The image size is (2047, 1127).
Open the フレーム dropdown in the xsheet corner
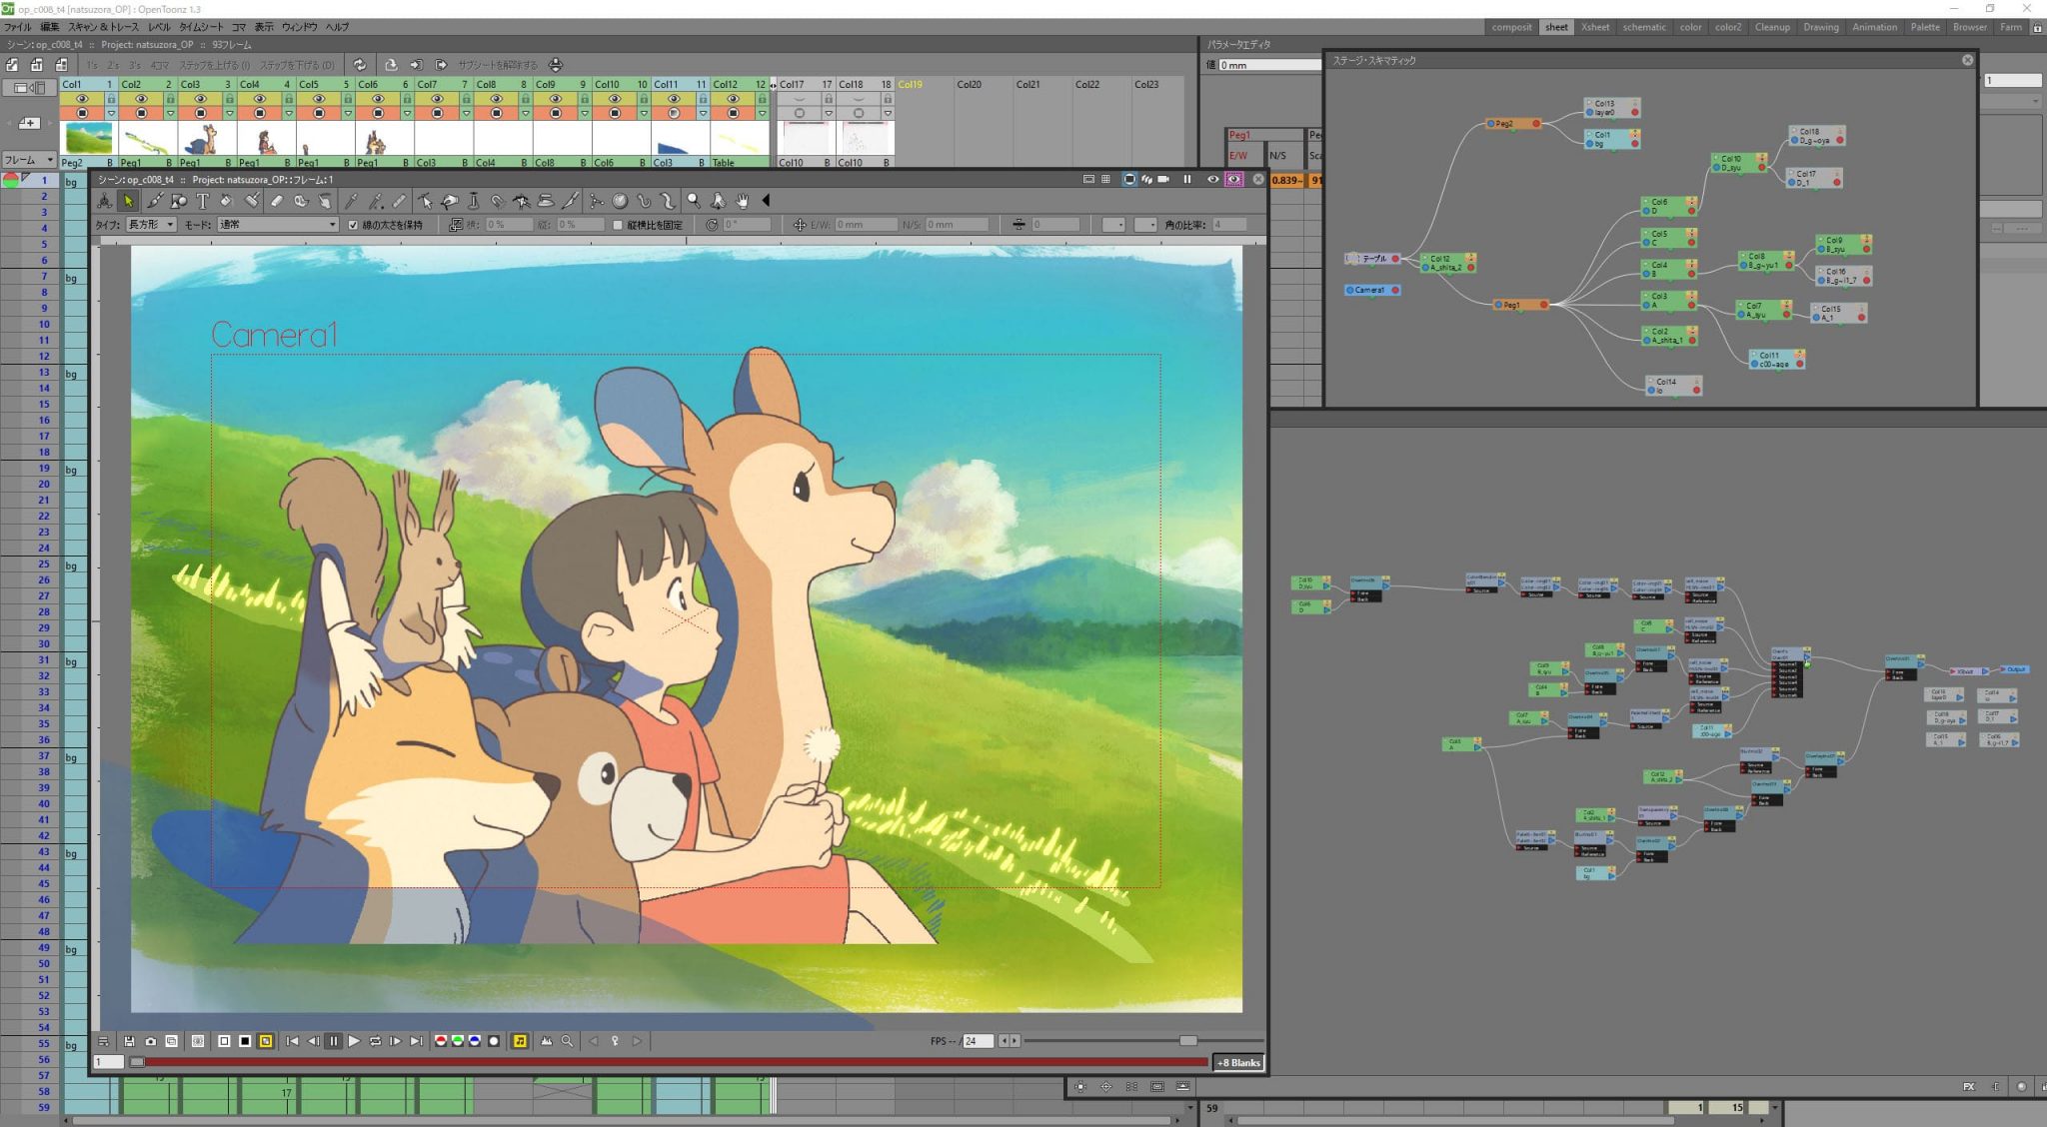[30, 159]
